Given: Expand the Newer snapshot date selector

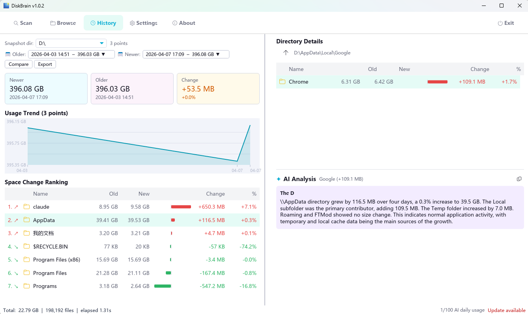Looking at the screenshot, I should (x=185, y=54).
